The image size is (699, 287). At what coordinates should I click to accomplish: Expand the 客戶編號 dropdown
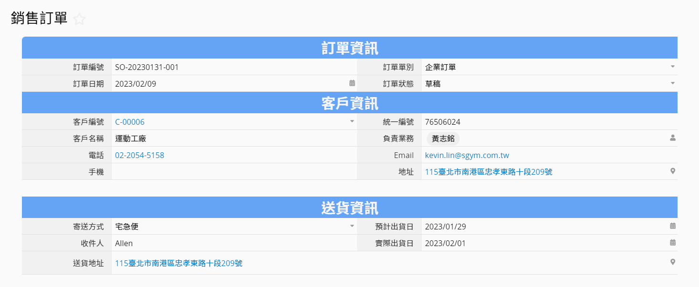(x=352, y=121)
